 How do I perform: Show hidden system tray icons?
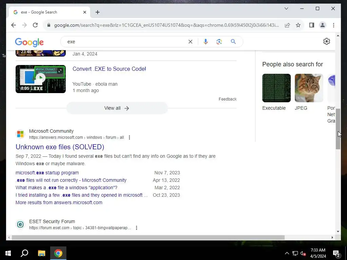(287, 253)
